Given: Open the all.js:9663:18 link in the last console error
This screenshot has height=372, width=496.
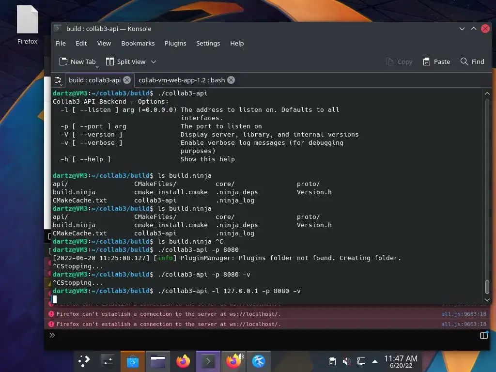Looking at the screenshot, I should (464, 324).
